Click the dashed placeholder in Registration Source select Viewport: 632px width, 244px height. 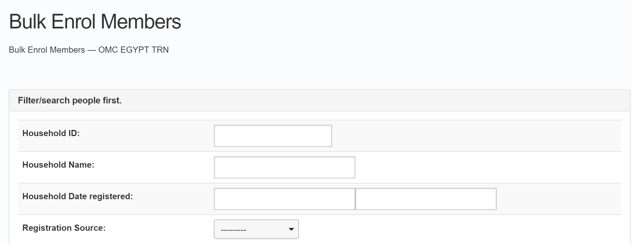click(233, 230)
